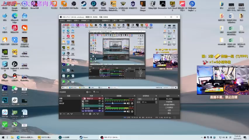Toggle visibility of 直播文字 group source

pyautogui.click(x=99, y=98)
